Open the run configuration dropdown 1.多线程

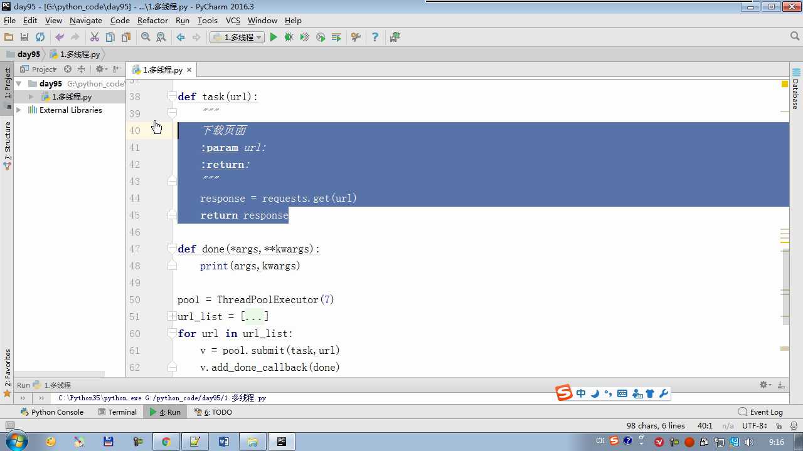tap(237, 38)
